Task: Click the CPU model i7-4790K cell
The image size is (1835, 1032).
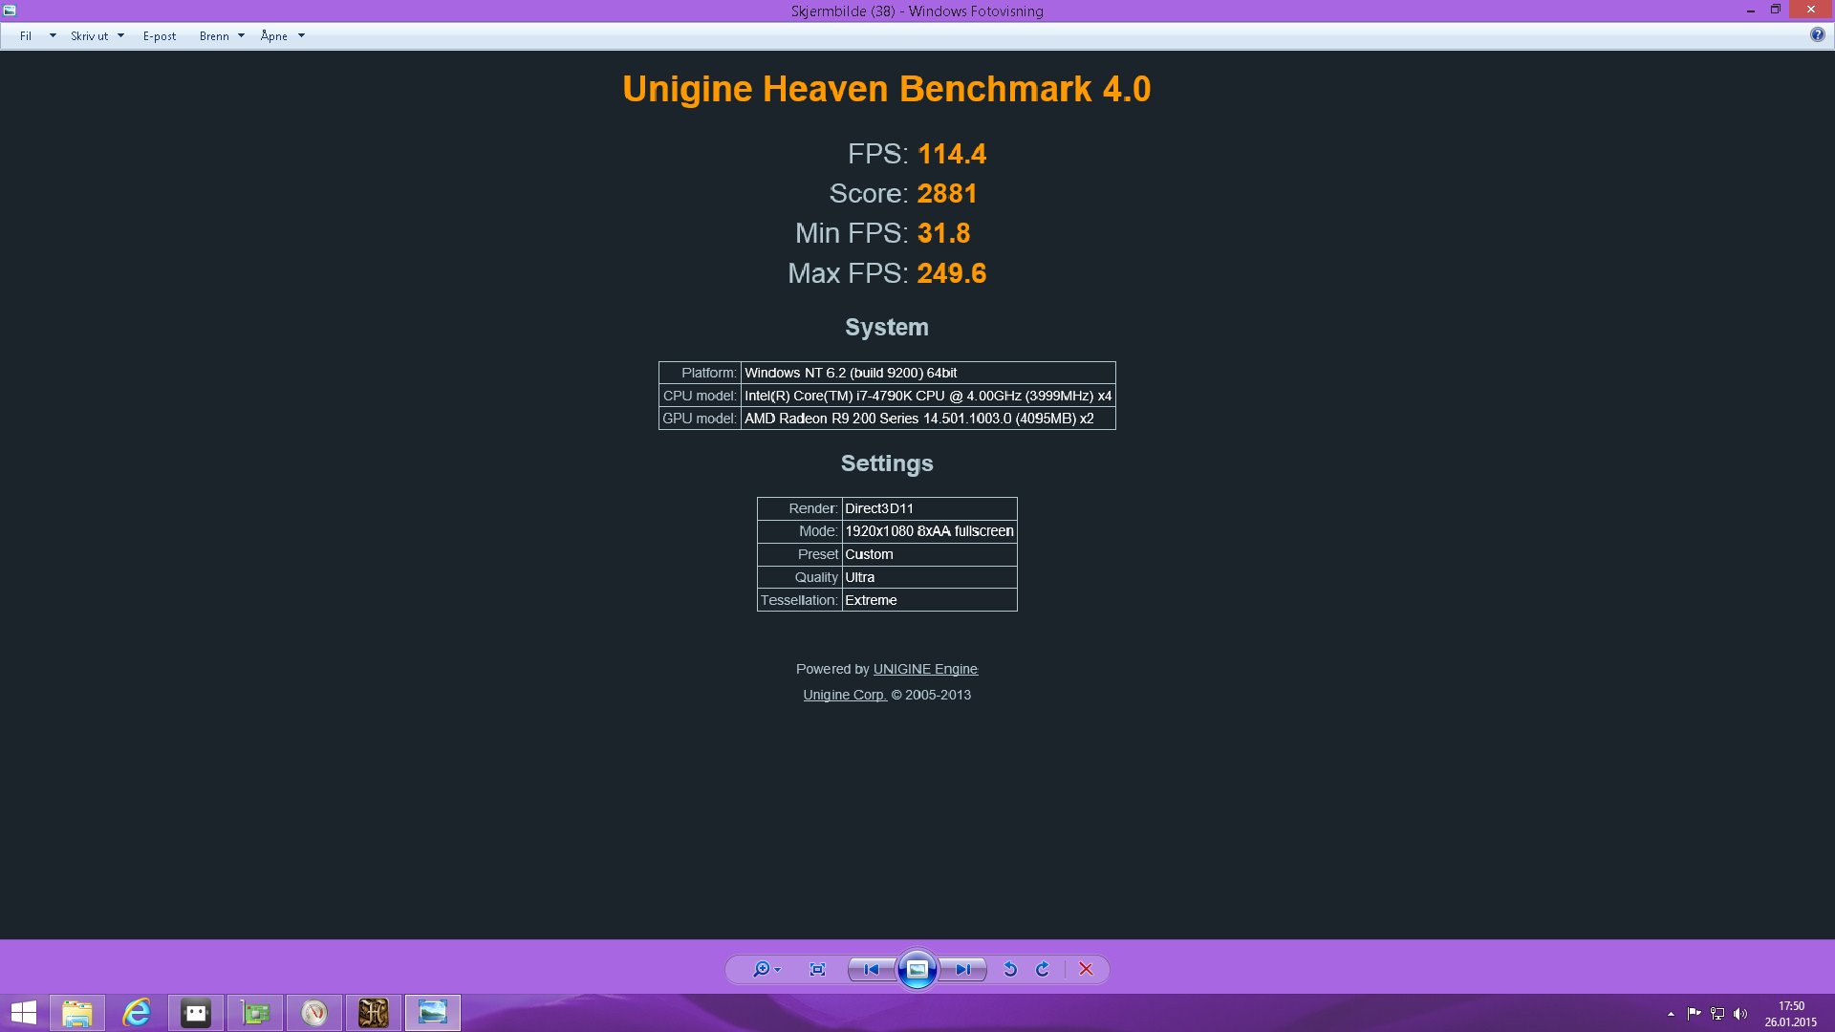Action: click(928, 396)
